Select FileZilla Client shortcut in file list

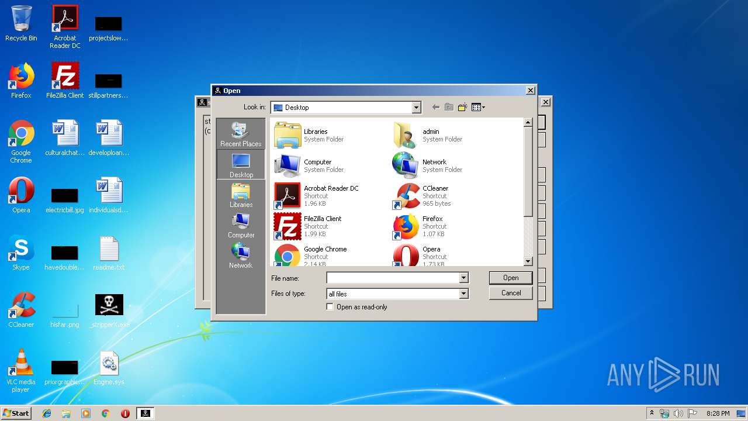[309, 226]
